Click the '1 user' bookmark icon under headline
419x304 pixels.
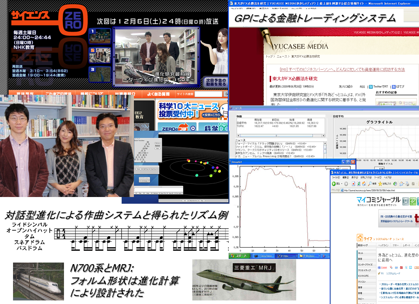pyautogui.click(x=382, y=267)
